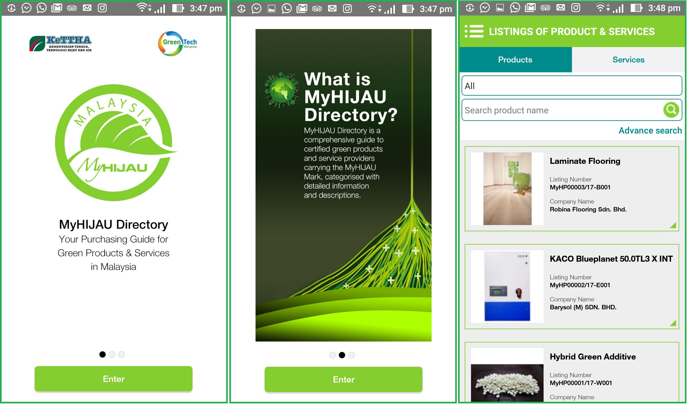689x404 pixels.
Task: Open the Laminate Flooring product thumbnail
Action: [507, 189]
